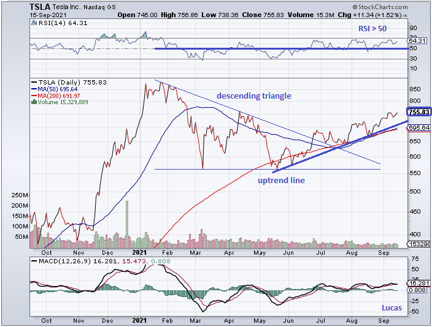Screen dimensions: 432x327
Task: Click the Close 755.83 value in header
Action: tap(263, 15)
